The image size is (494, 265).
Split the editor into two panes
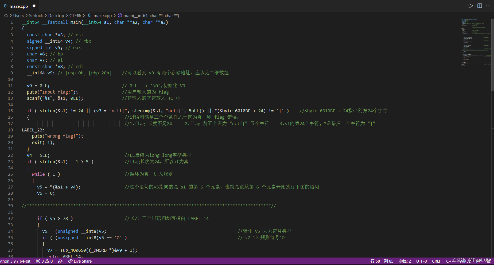[x=480, y=6]
